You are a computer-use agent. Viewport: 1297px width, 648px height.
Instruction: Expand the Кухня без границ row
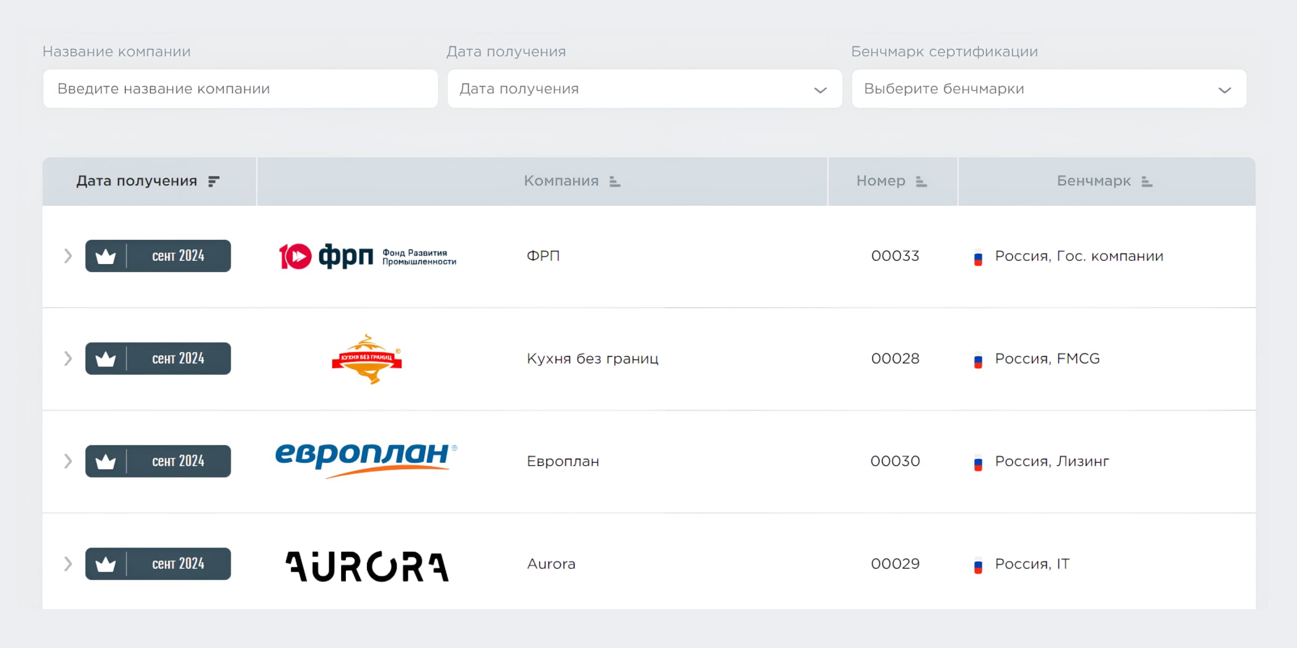pyautogui.click(x=68, y=358)
